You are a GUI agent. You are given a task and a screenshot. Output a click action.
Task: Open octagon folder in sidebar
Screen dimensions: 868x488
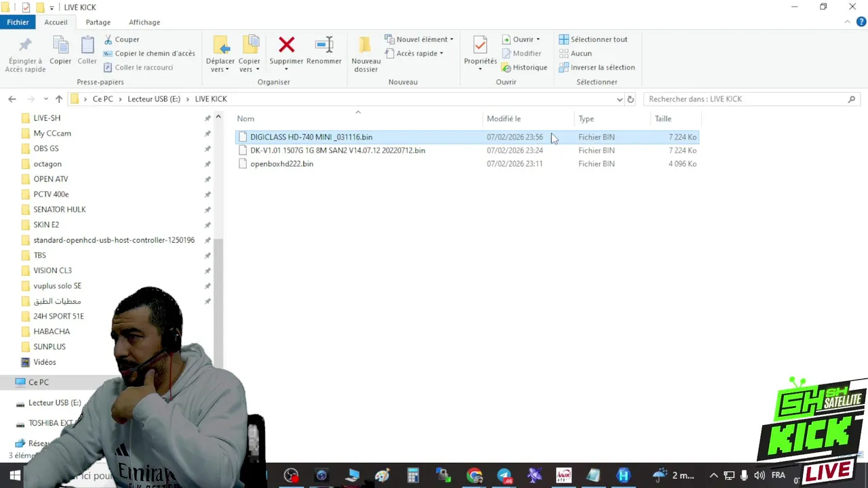(47, 164)
